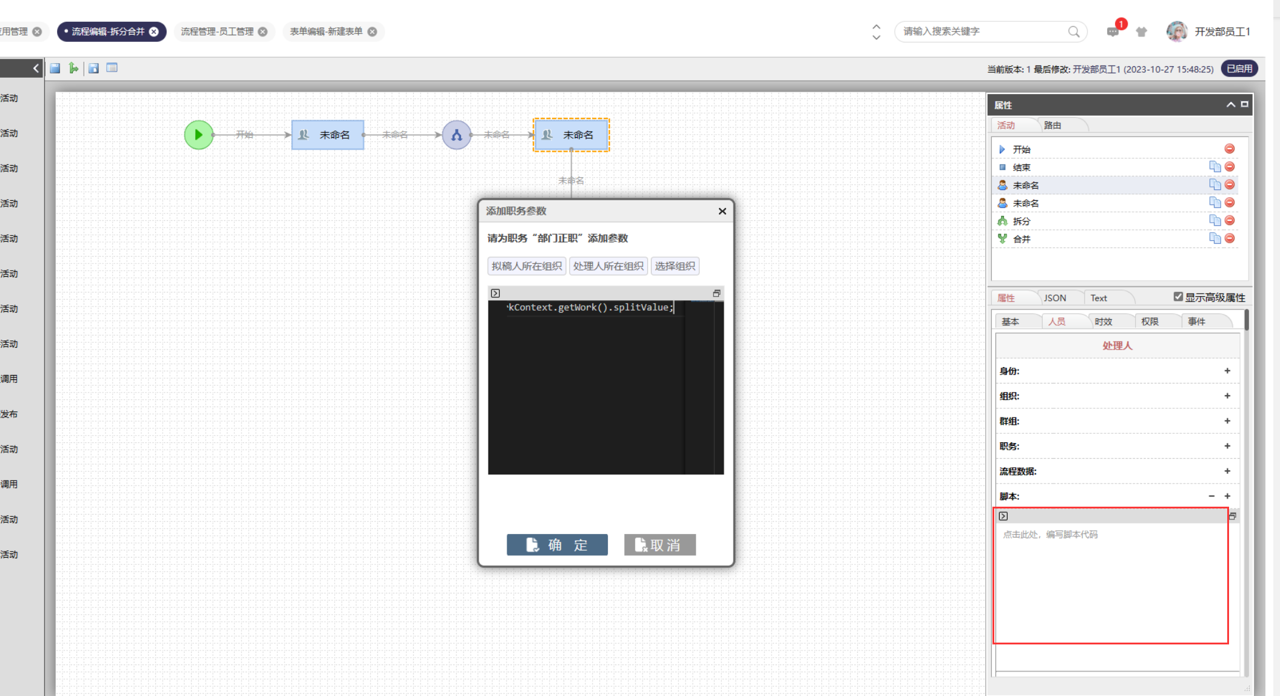The image size is (1280, 696).
Task: Copy the 合并 activity using copy icon
Action: pyautogui.click(x=1214, y=238)
